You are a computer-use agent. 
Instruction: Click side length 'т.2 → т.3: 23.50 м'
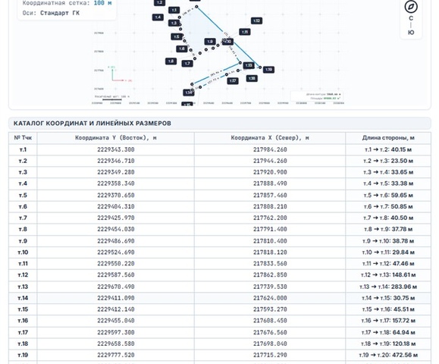pyautogui.click(x=388, y=161)
